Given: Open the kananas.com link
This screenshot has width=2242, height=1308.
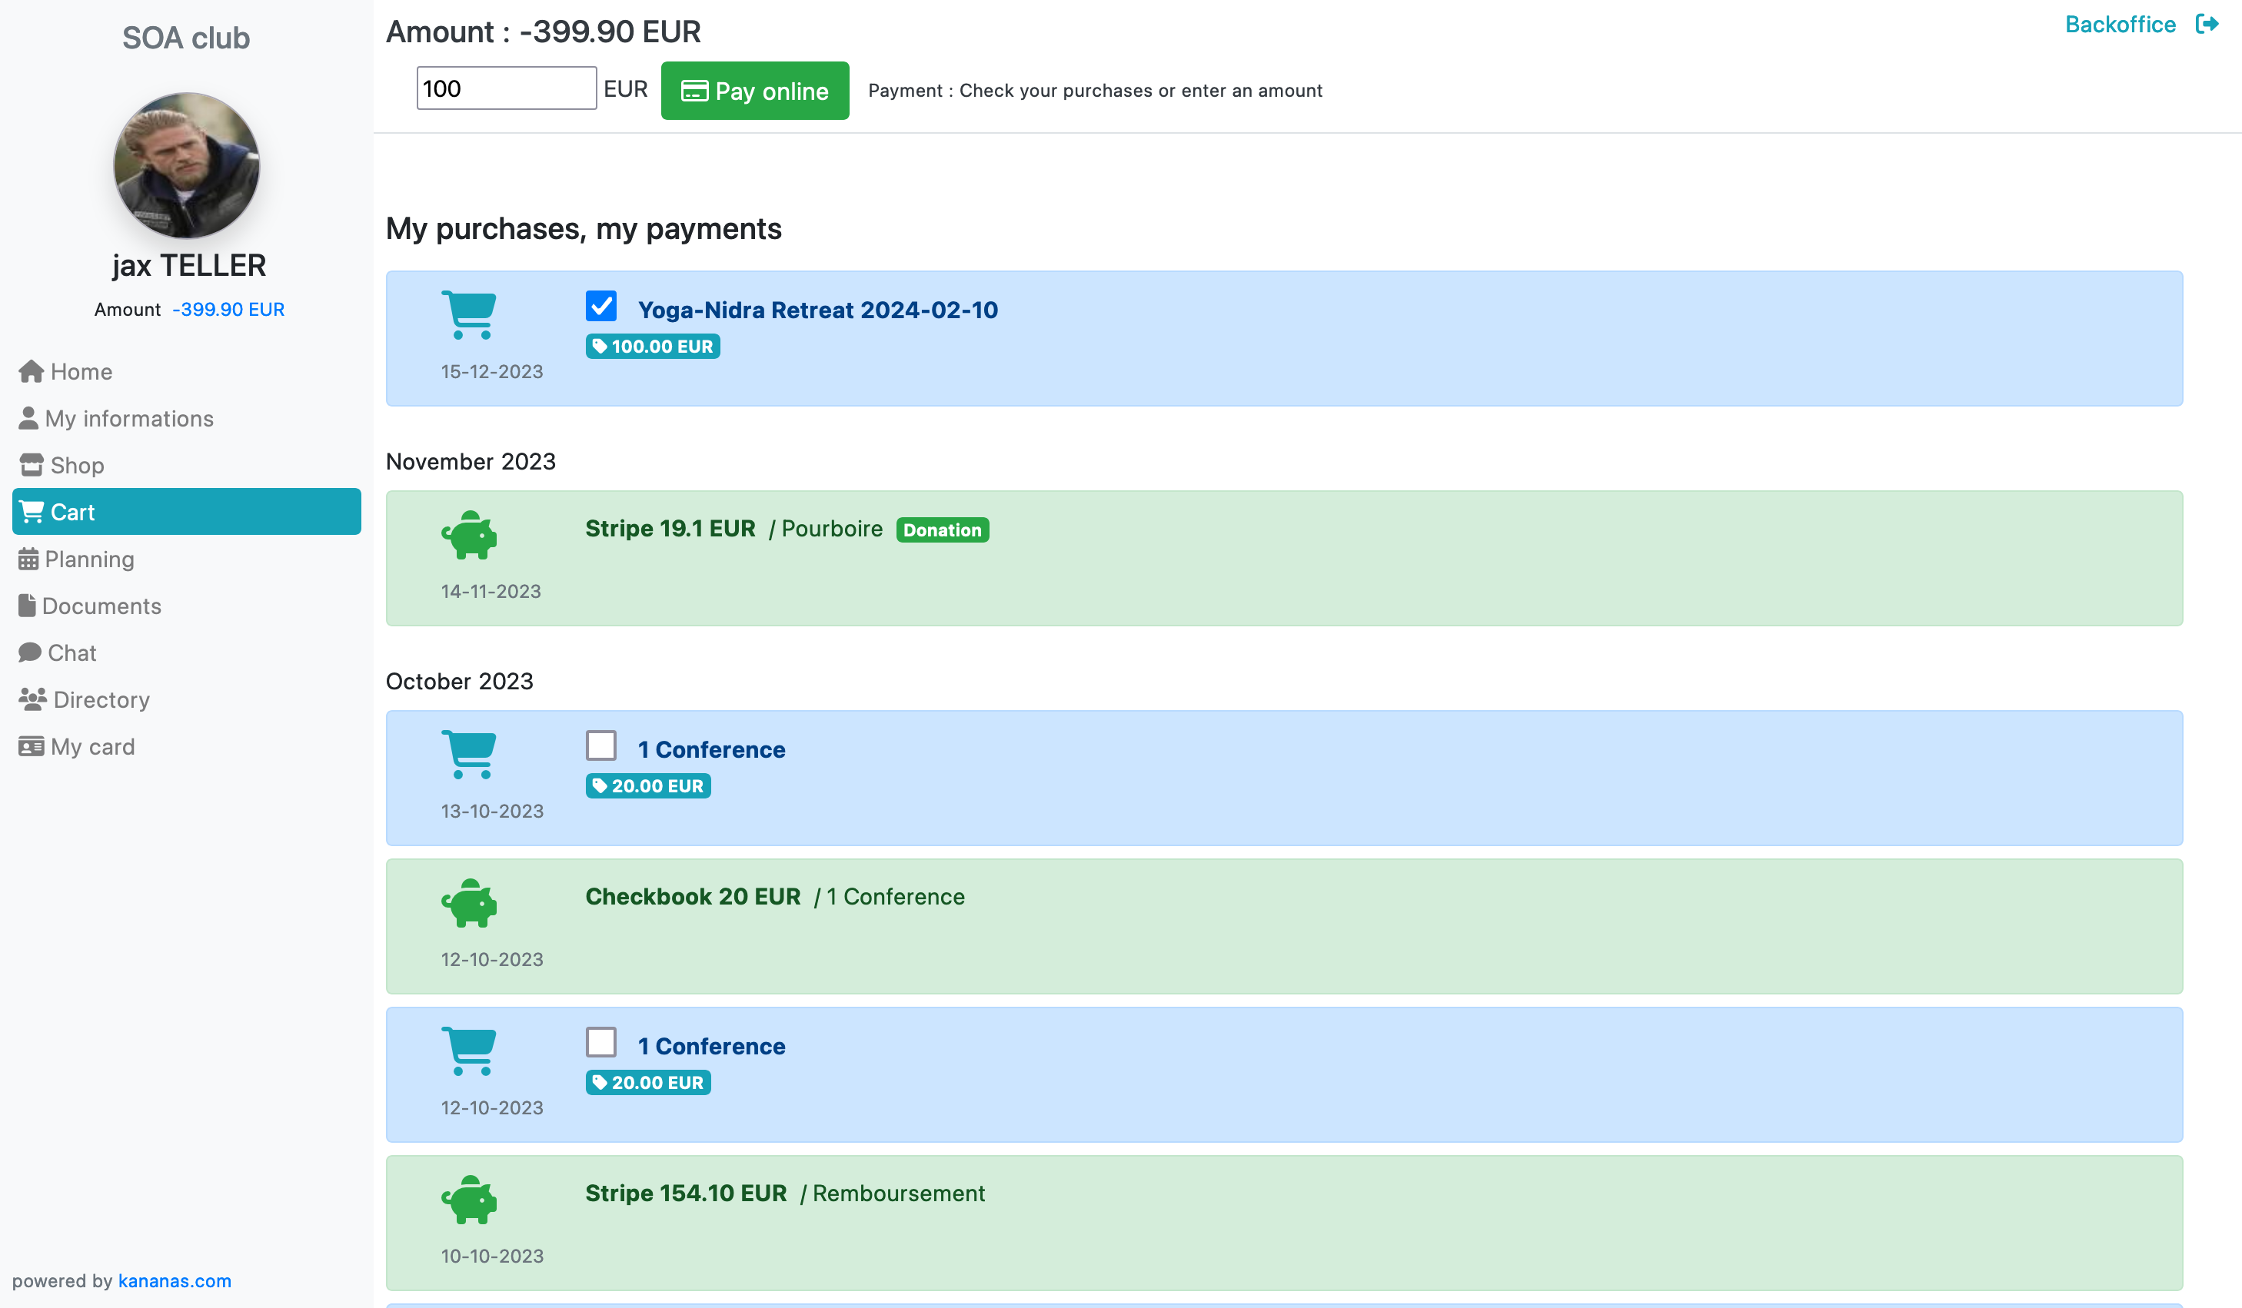Looking at the screenshot, I should tap(175, 1281).
